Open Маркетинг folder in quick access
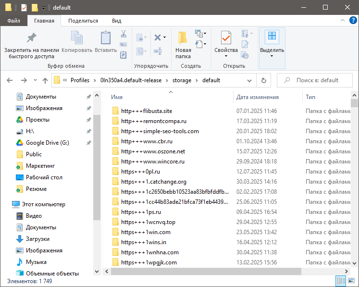 click(x=40, y=166)
